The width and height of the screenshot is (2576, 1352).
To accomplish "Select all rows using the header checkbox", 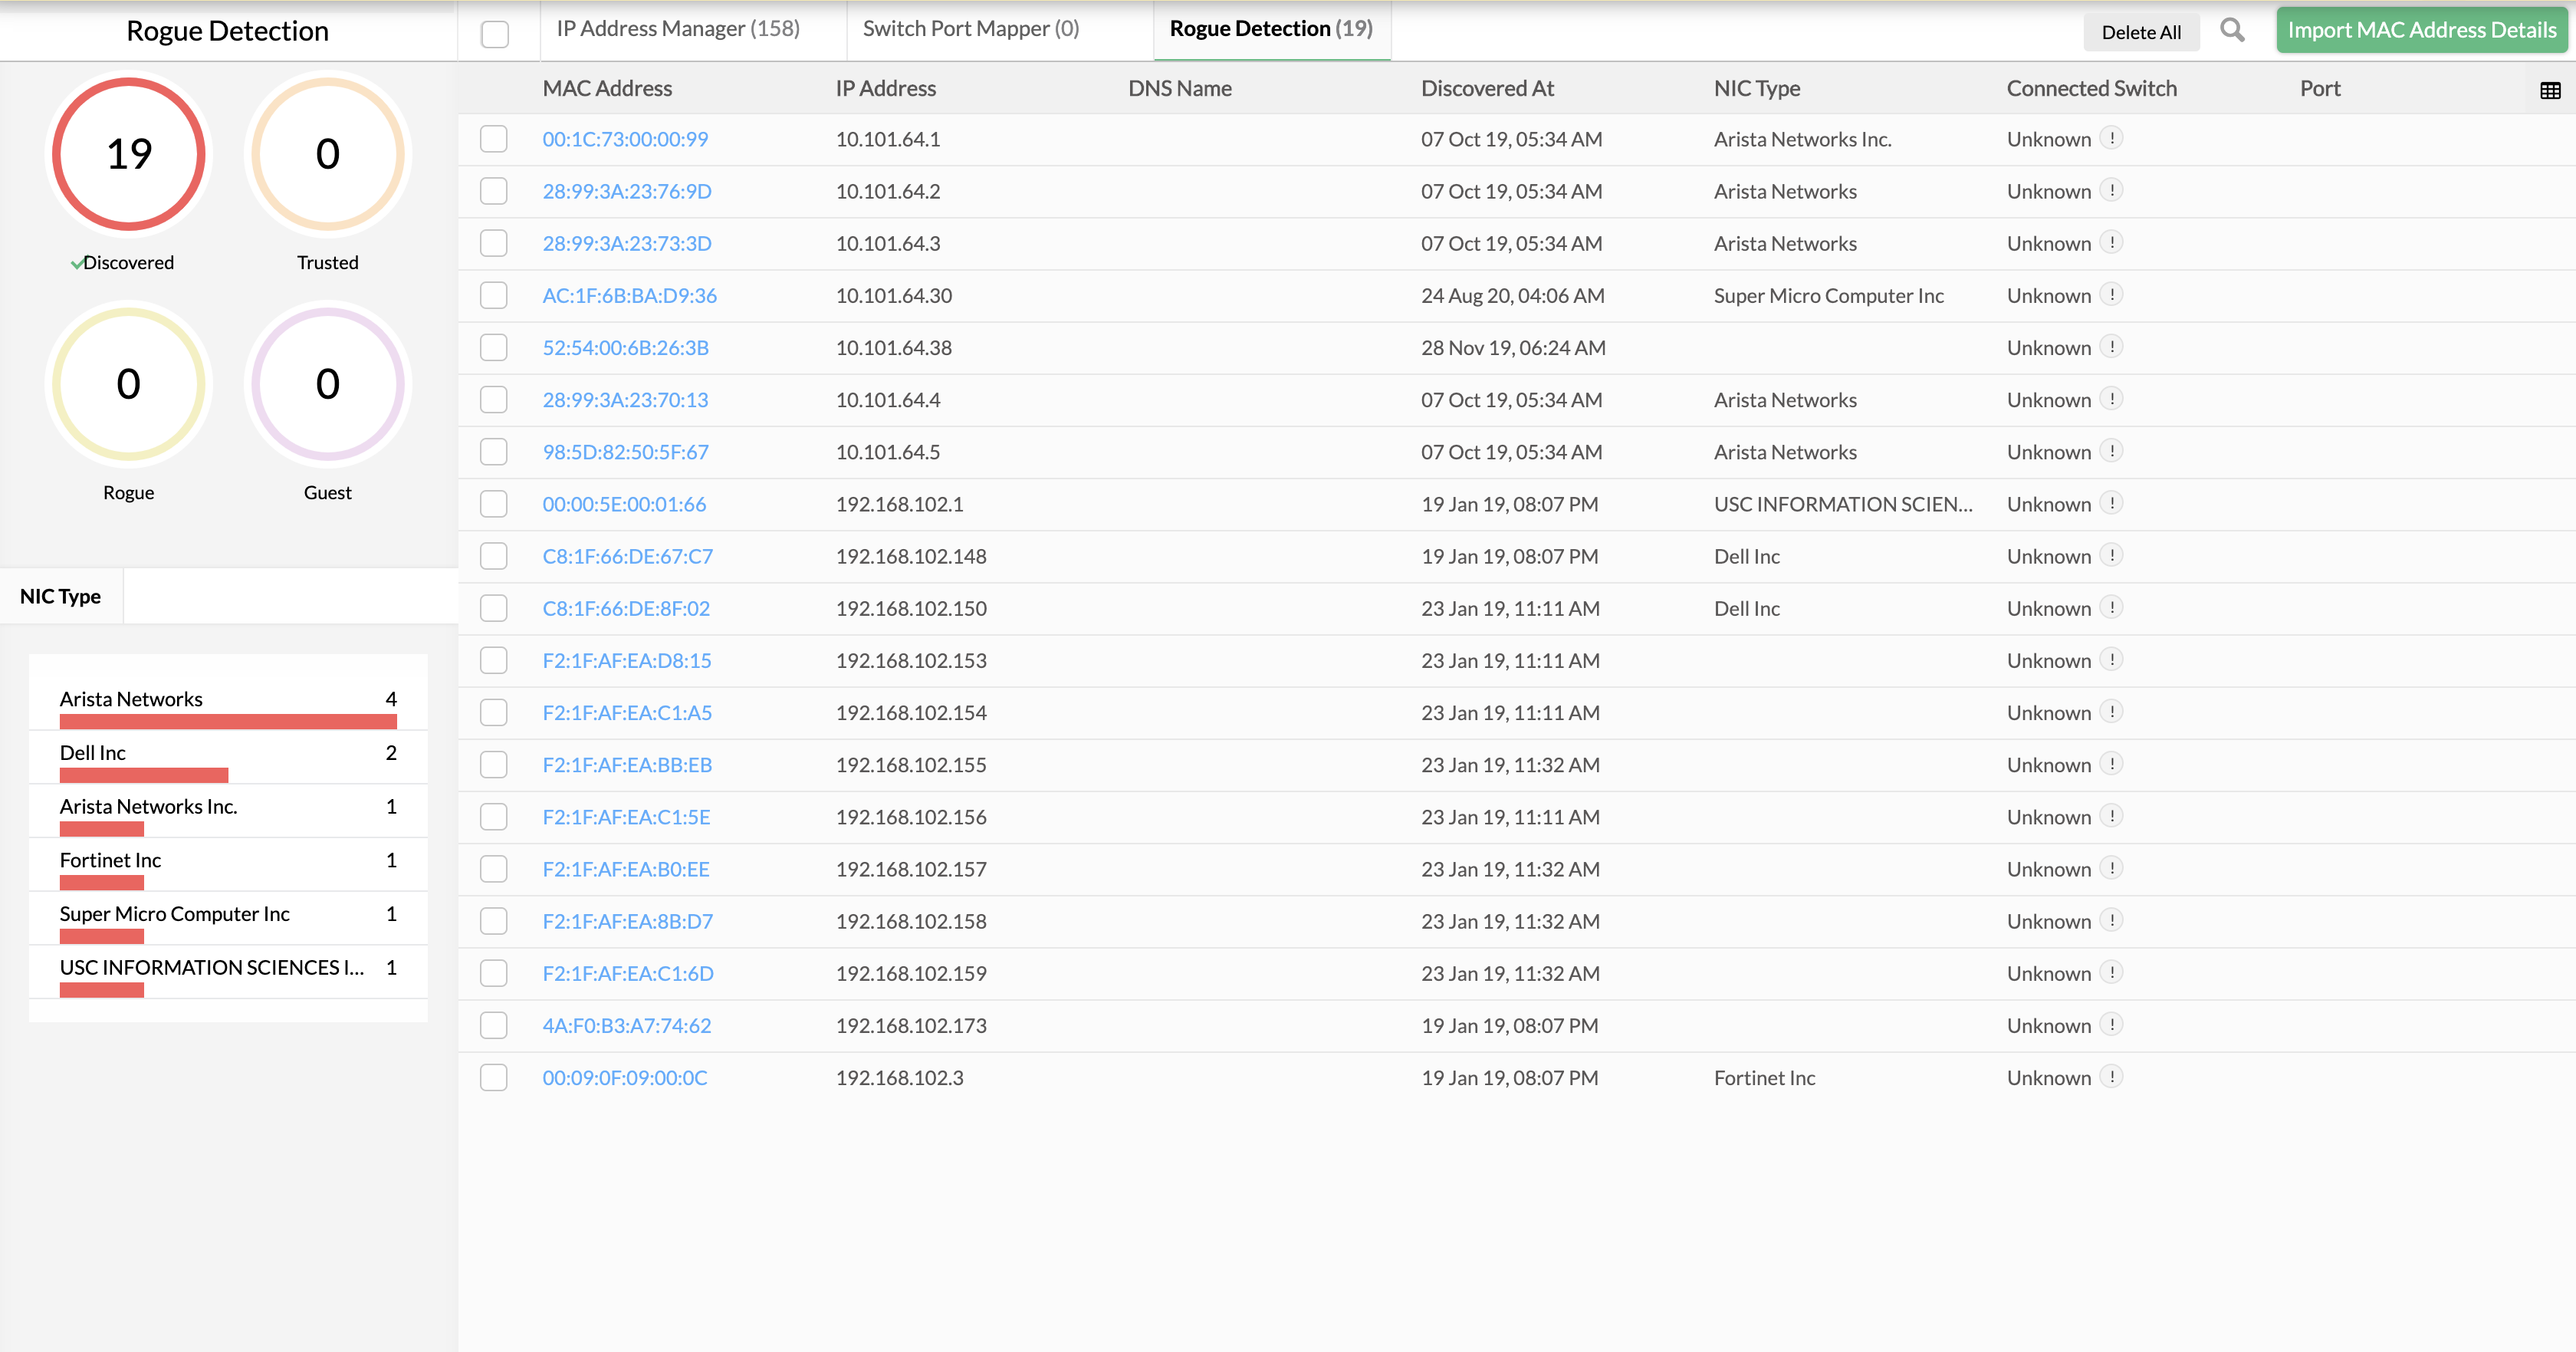I will pyautogui.click(x=493, y=33).
